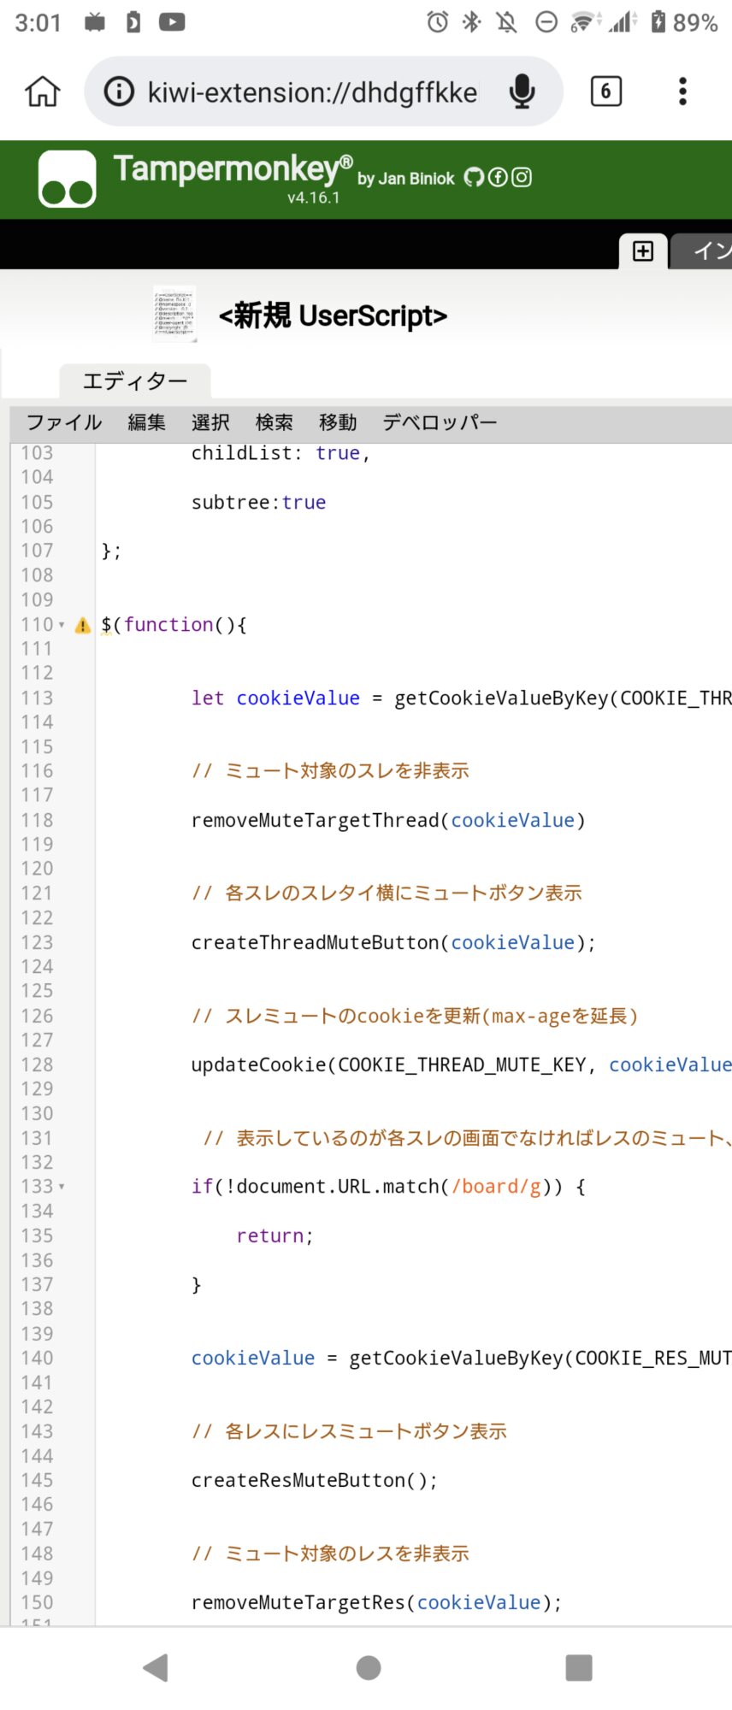Open the デベロッパー menu
This screenshot has width=732, height=1710.
(x=440, y=422)
